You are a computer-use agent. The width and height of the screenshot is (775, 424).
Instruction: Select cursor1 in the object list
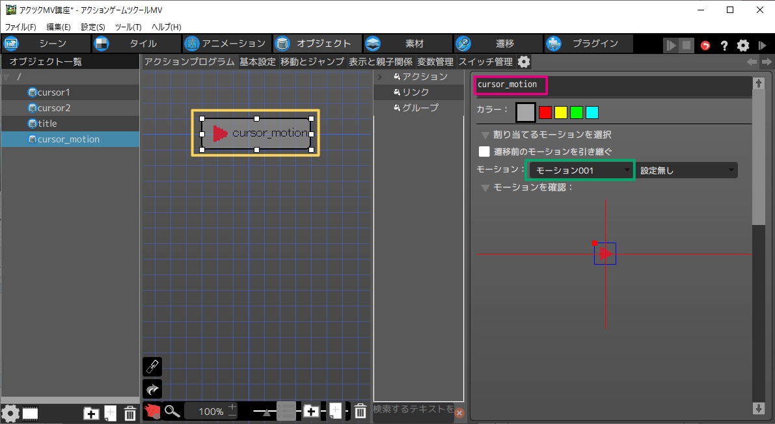pyautogui.click(x=53, y=92)
